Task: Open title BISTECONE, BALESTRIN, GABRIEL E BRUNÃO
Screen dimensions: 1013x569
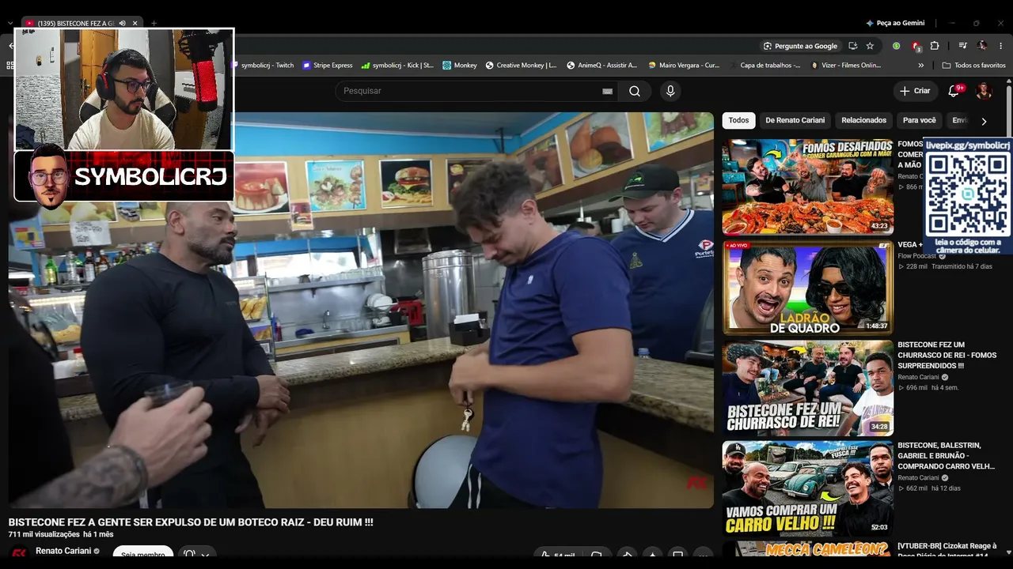Action: tap(947, 456)
